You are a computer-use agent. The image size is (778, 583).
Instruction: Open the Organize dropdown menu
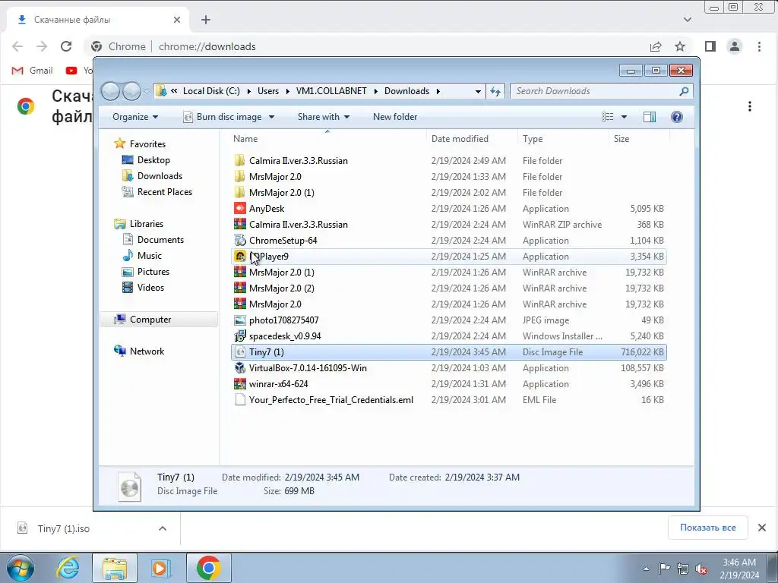pos(135,116)
